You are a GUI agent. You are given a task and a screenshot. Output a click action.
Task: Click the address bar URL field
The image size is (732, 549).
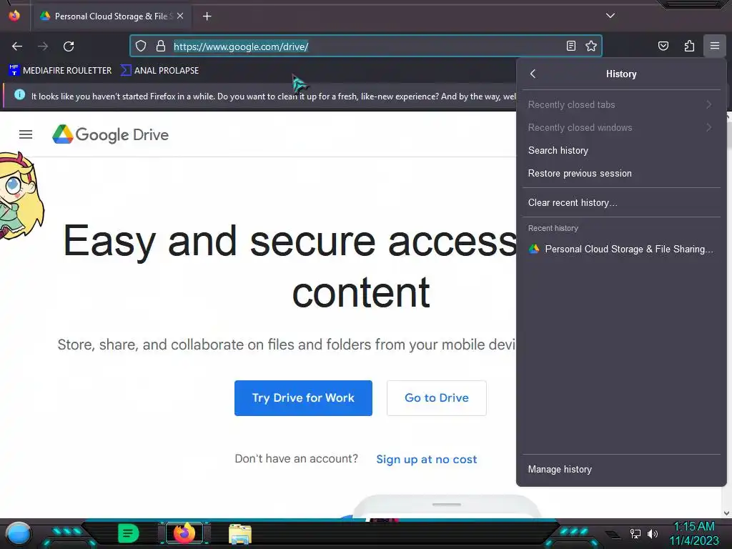[367, 46]
